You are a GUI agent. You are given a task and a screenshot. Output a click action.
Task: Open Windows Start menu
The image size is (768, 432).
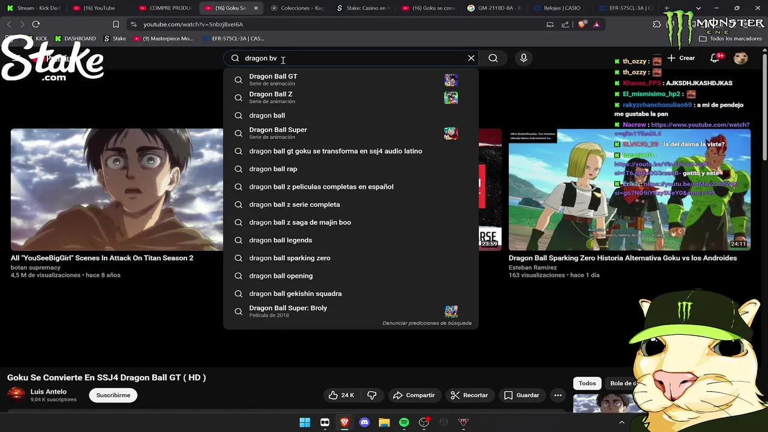click(x=305, y=422)
